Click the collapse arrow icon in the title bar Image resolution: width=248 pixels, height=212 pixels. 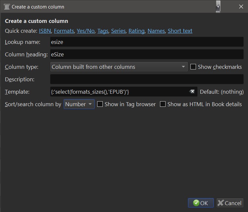tap(218, 7)
